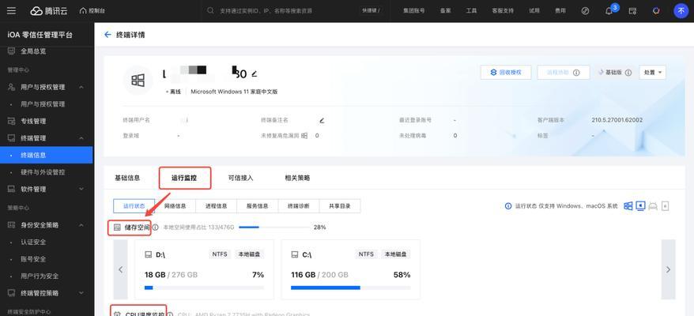The width and height of the screenshot is (694, 316).
Task: Click the 远程协助 button
Action: point(564,72)
